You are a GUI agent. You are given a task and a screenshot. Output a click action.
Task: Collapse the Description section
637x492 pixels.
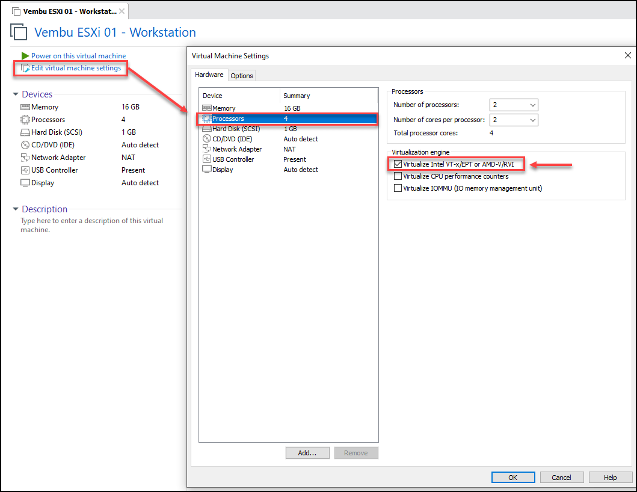point(16,209)
